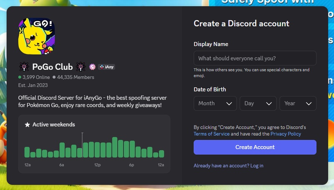Click the current-time marker line in chart
334x190 pixels.
coord(82,145)
